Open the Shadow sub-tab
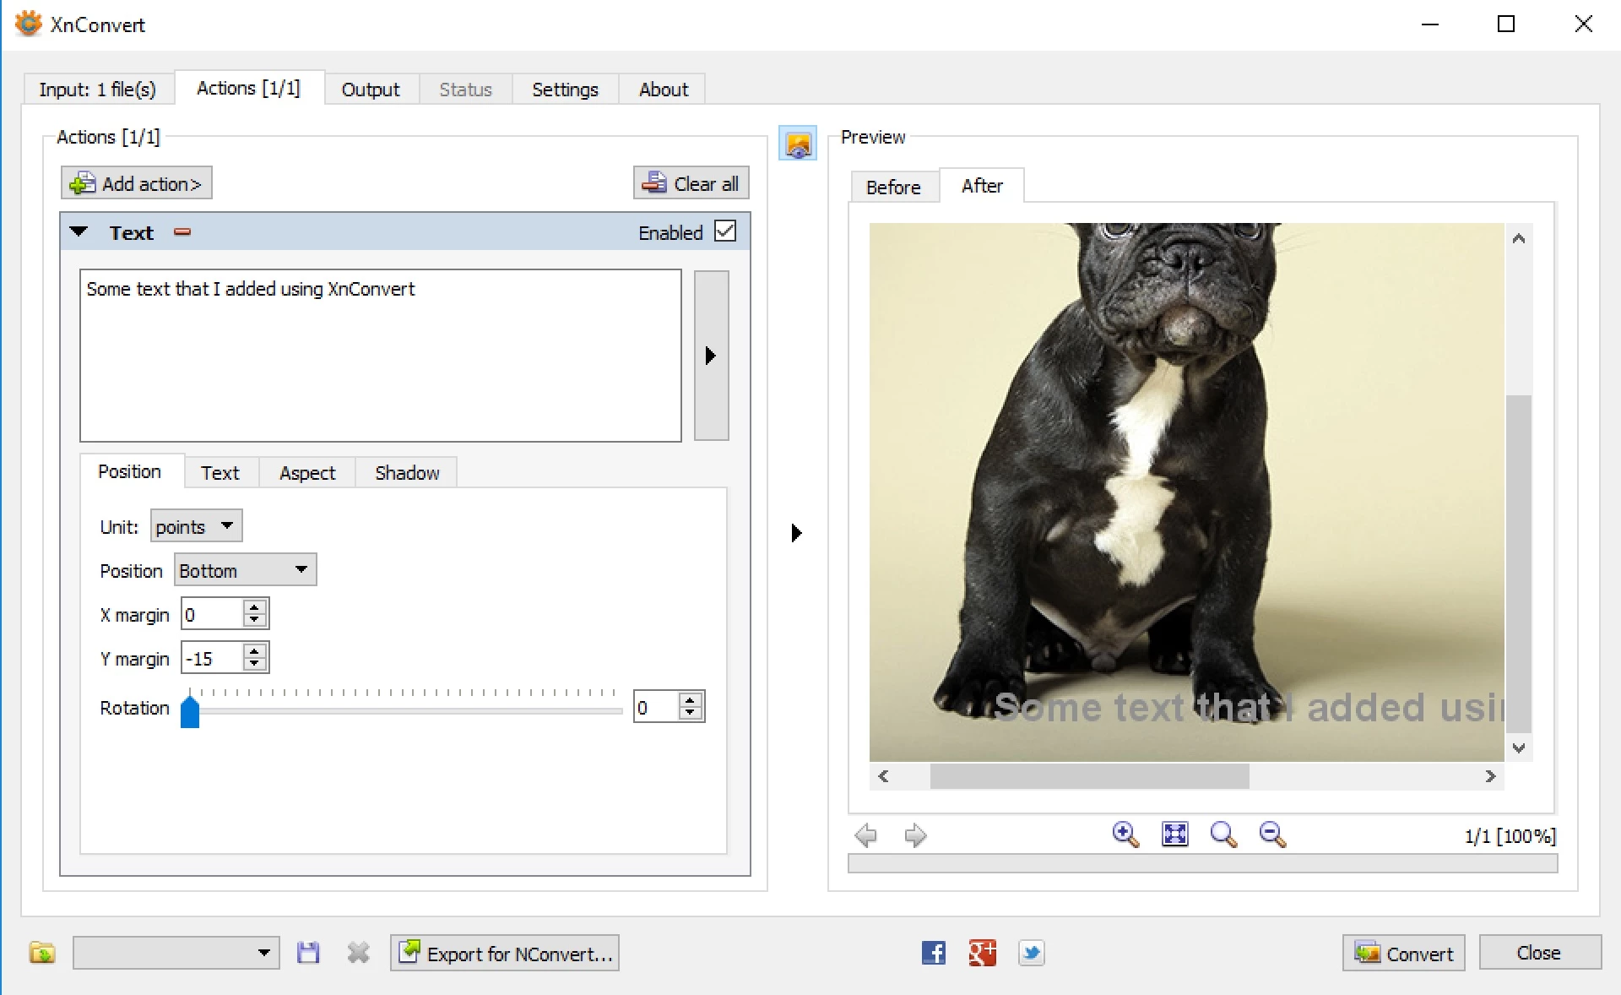 407,473
